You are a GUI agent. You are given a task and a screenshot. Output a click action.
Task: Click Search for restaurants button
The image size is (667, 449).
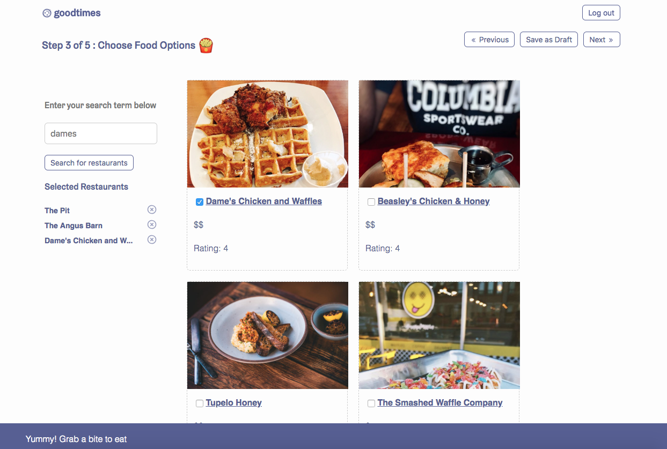(89, 163)
